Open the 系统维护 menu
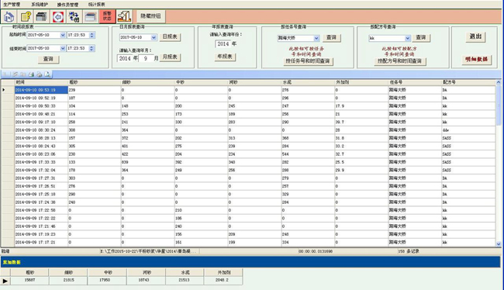504x290 pixels. (40, 5)
